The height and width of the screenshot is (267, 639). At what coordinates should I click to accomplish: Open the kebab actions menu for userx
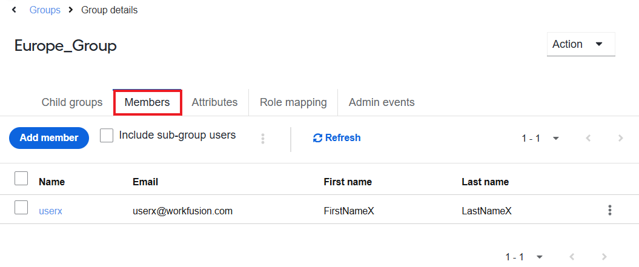tap(610, 210)
